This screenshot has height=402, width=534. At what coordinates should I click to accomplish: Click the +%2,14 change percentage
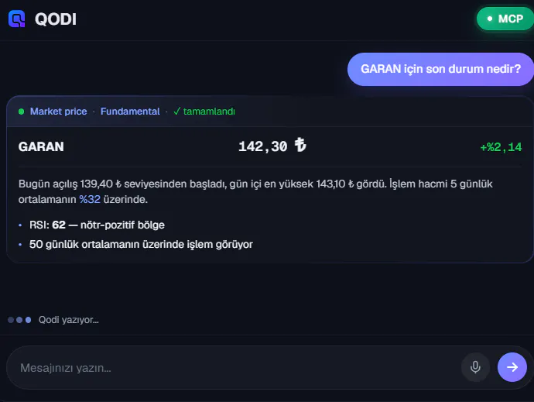coord(501,147)
